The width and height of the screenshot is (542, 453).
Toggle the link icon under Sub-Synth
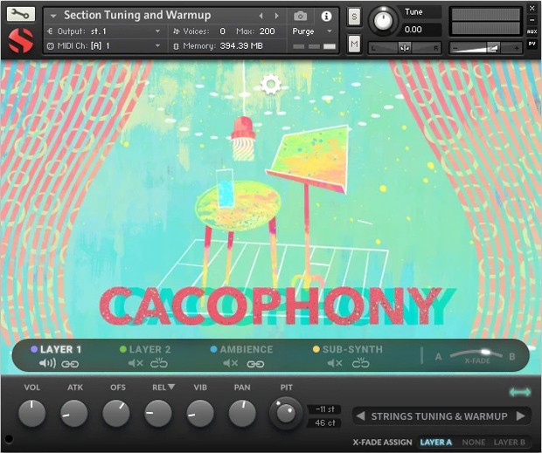[360, 363]
